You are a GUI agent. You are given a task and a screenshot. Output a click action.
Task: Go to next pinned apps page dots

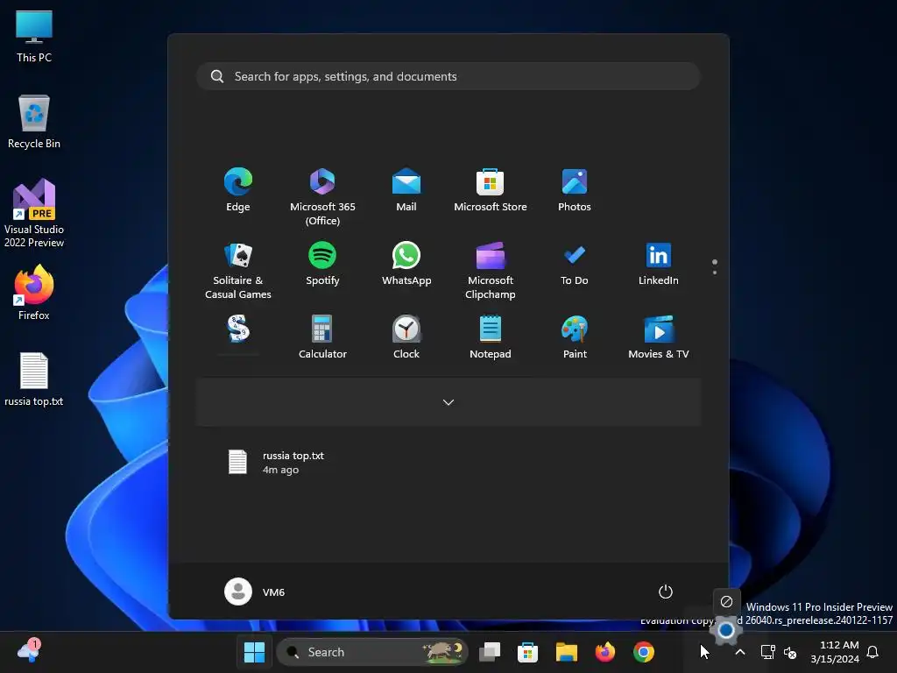(x=715, y=266)
